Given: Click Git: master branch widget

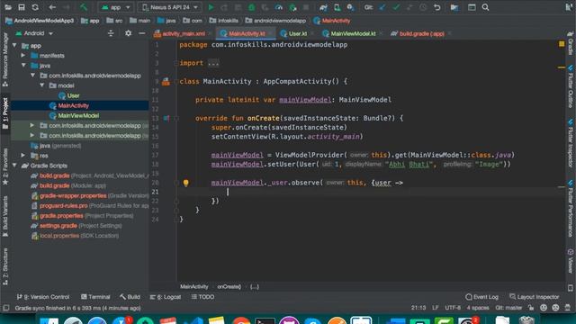Looking at the screenshot, I should (508, 308).
